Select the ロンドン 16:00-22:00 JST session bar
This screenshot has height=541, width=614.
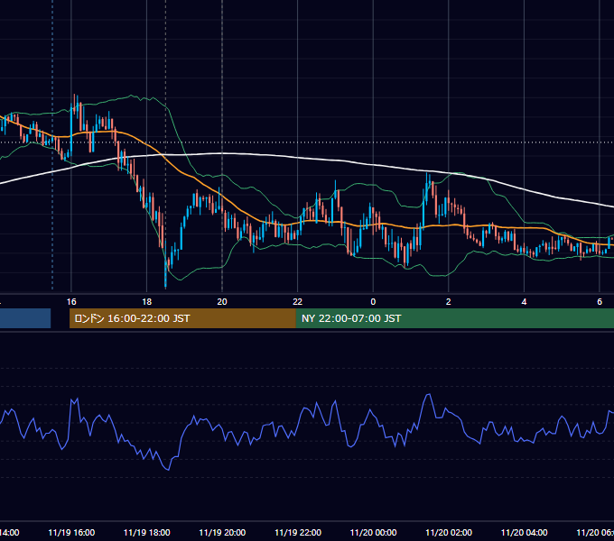point(182,318)
